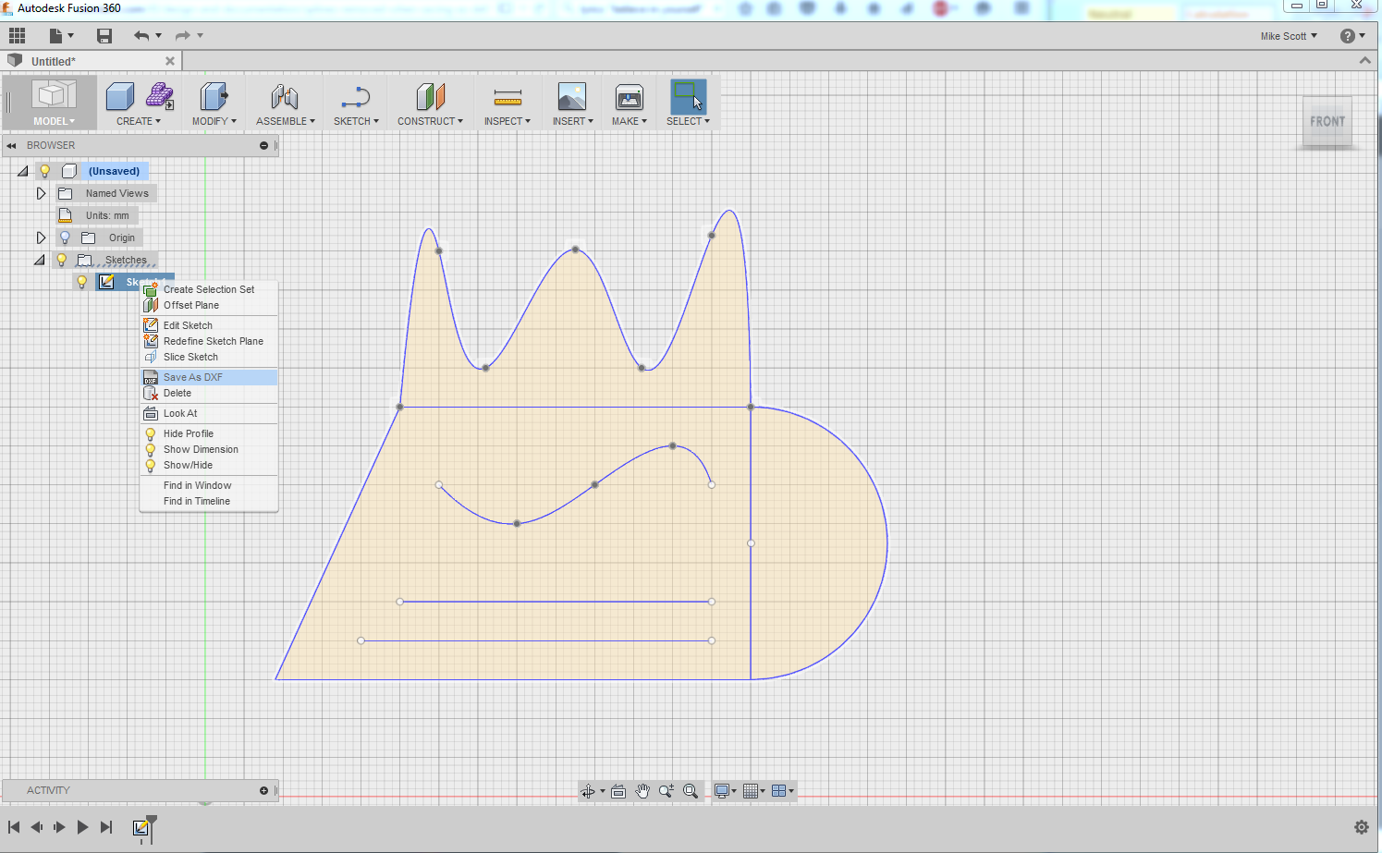Select the Create box tool icon

120,96
